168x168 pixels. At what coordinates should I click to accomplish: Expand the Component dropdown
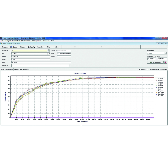coord(166,53)
